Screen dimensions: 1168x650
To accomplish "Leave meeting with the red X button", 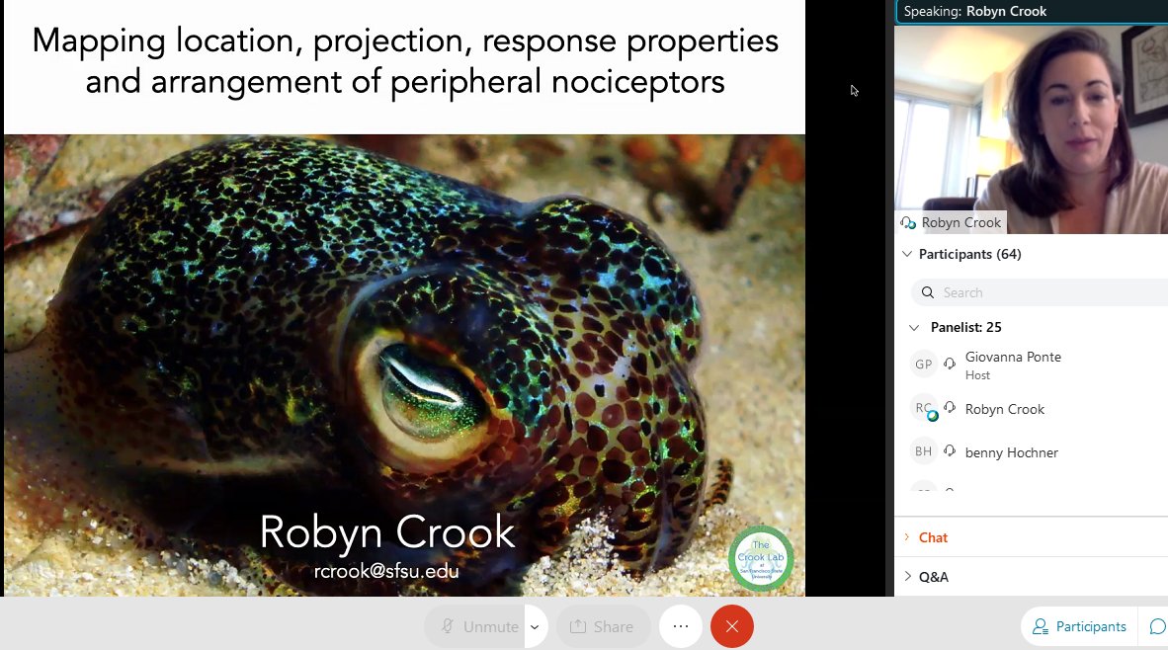I will [732, 627].
